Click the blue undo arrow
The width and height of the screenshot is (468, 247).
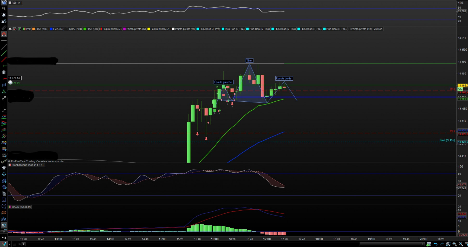click(435, 244)
